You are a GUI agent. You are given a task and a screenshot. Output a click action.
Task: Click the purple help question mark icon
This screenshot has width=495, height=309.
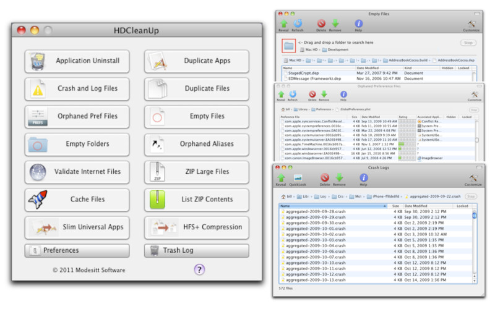point(199,269)
